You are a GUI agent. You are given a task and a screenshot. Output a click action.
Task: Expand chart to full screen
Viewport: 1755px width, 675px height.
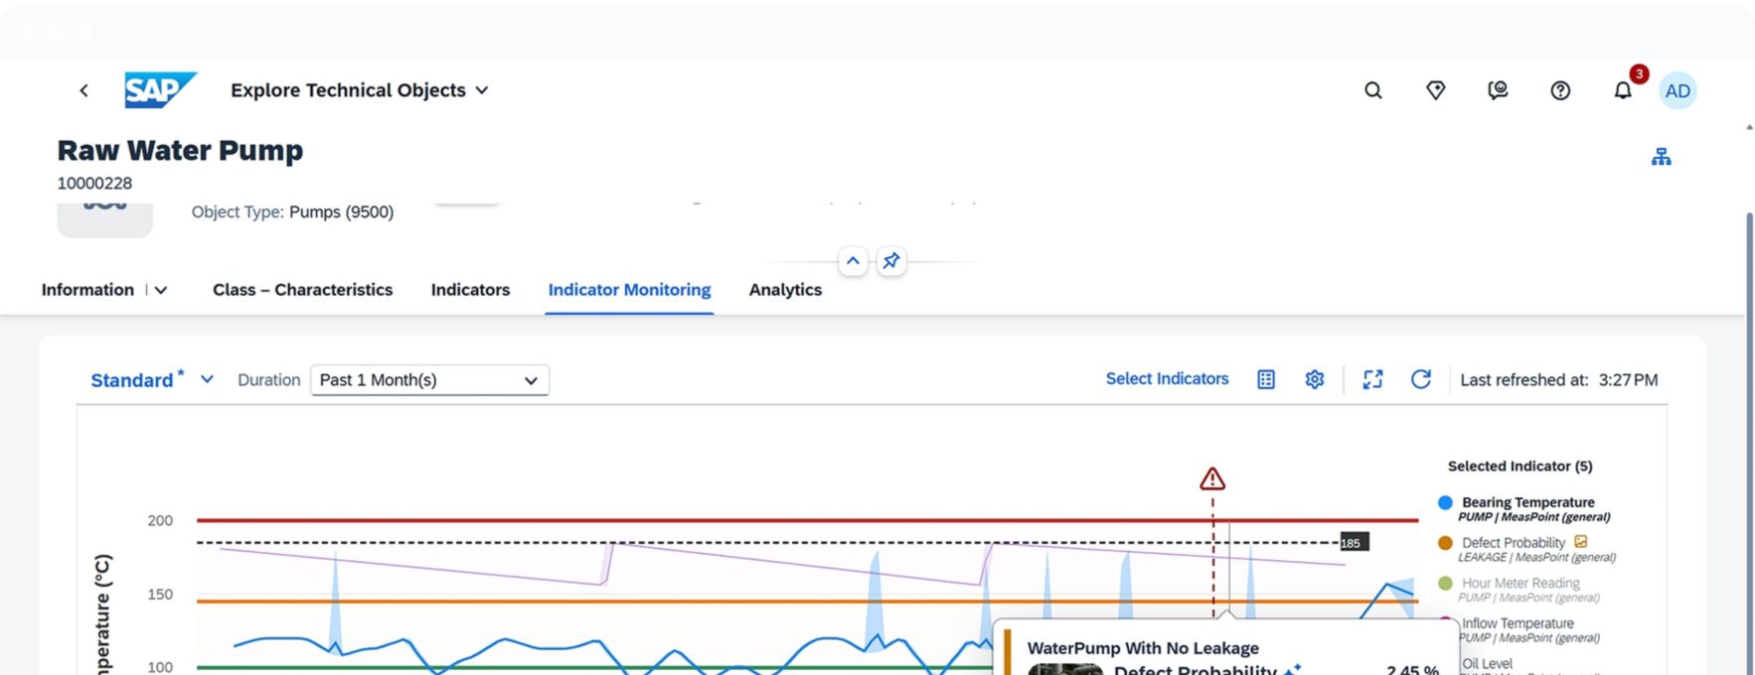tap(1372, 379)
